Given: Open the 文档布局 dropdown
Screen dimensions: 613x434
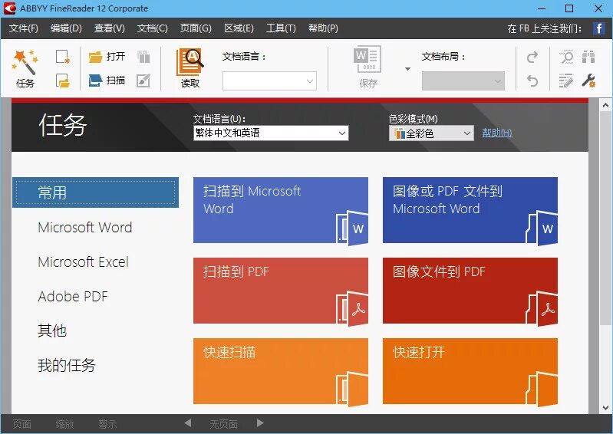Looking at the screenshot, I should point(463,81).
